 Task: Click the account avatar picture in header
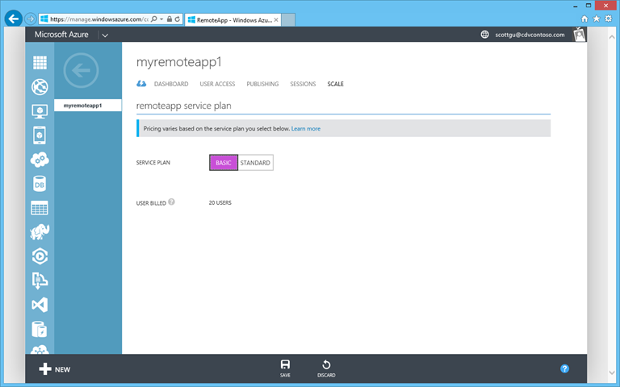[580, 35]
